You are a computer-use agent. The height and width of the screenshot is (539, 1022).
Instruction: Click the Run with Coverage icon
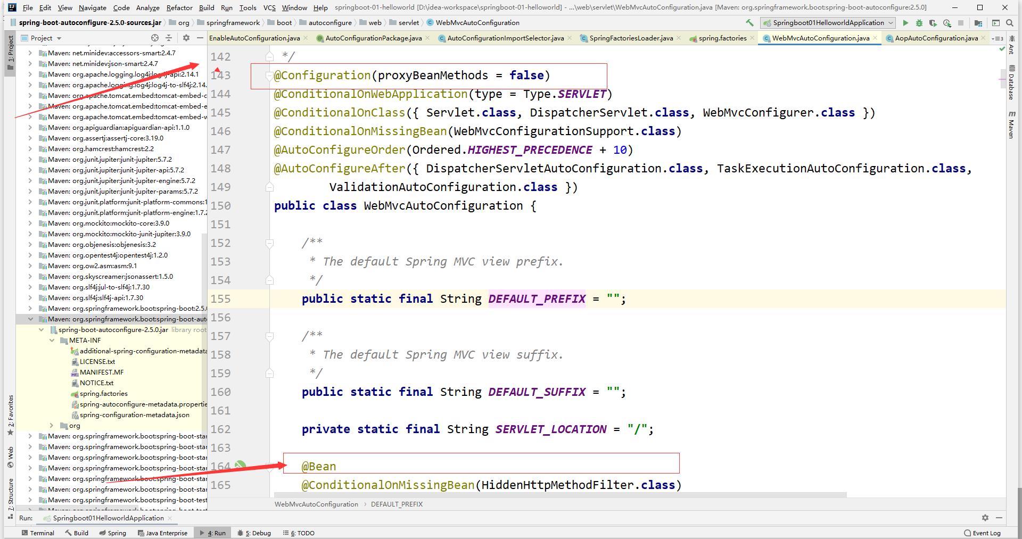tap(933, 23)
